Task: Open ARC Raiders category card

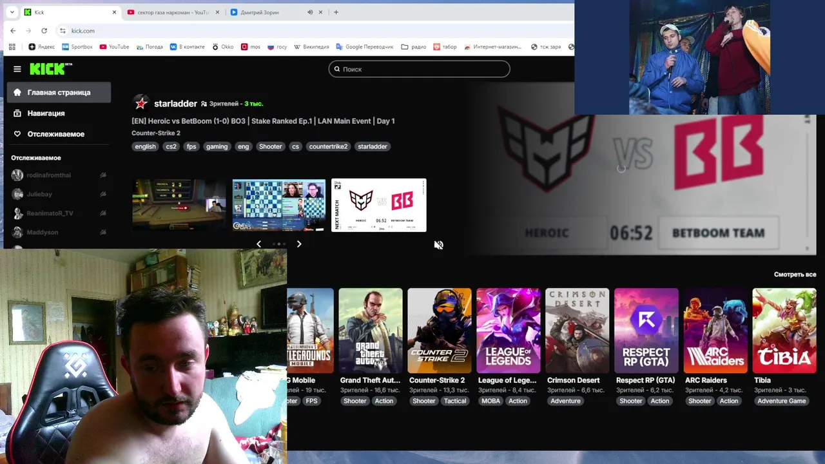Action: pyautogui.click(x=715, y=330)
